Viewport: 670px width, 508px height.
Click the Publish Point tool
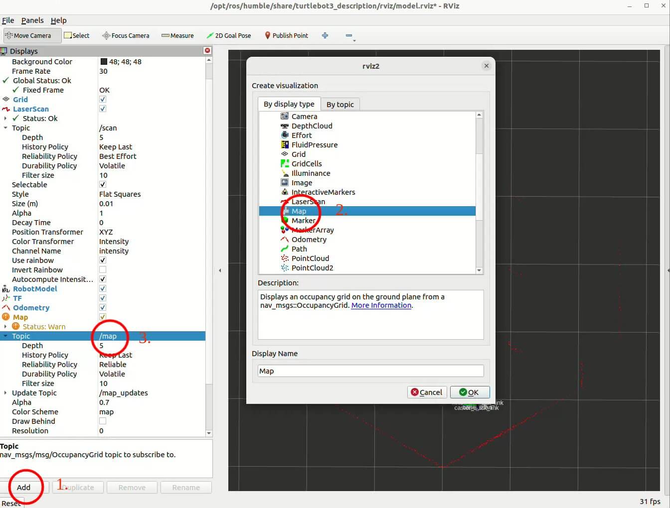pyautogui.click(x=286, y=35)
